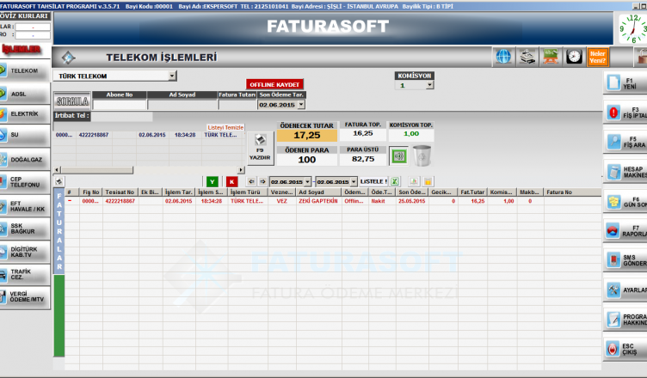Viewport: 647px width, 378px height.
Task: Click the F5 FİŞ ARA search button
Action: click(x=625, y=142)
